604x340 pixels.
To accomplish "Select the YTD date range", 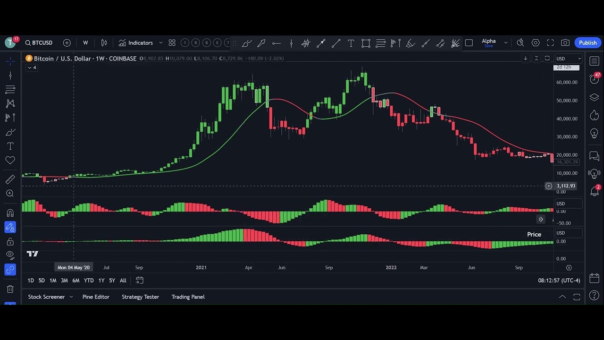I will point(89,280).
